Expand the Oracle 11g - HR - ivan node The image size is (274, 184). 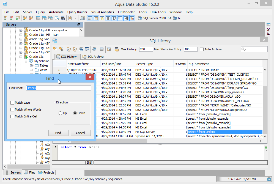click(21, 35)
